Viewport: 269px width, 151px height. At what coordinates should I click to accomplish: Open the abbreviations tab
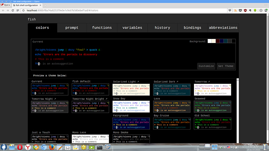click(x=223, y=28)
